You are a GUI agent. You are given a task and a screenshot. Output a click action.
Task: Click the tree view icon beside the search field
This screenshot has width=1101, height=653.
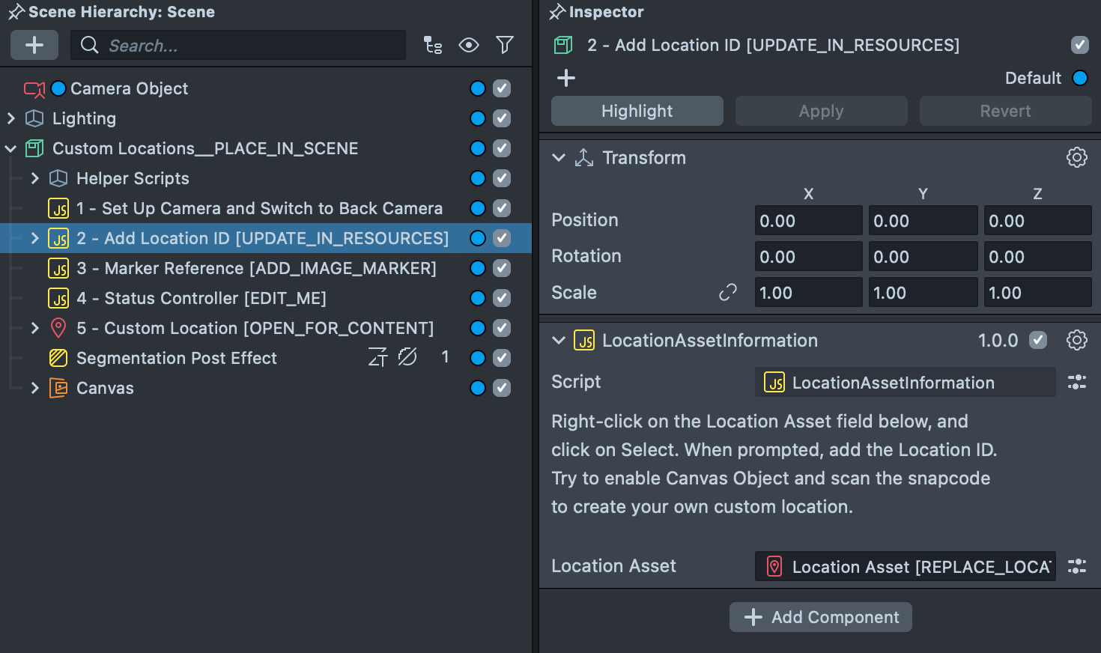433,45
